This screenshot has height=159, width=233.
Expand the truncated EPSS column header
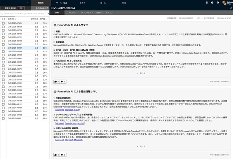click(x=44, y=19)
